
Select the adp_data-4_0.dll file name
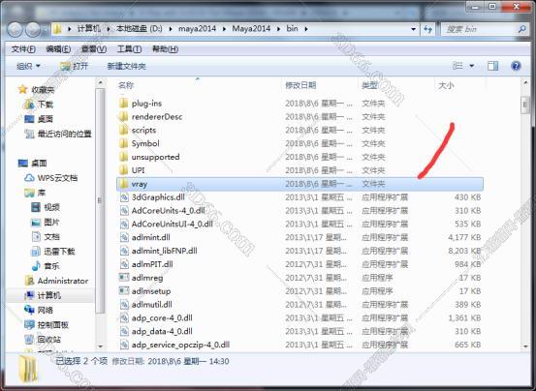tap(162, 331)
